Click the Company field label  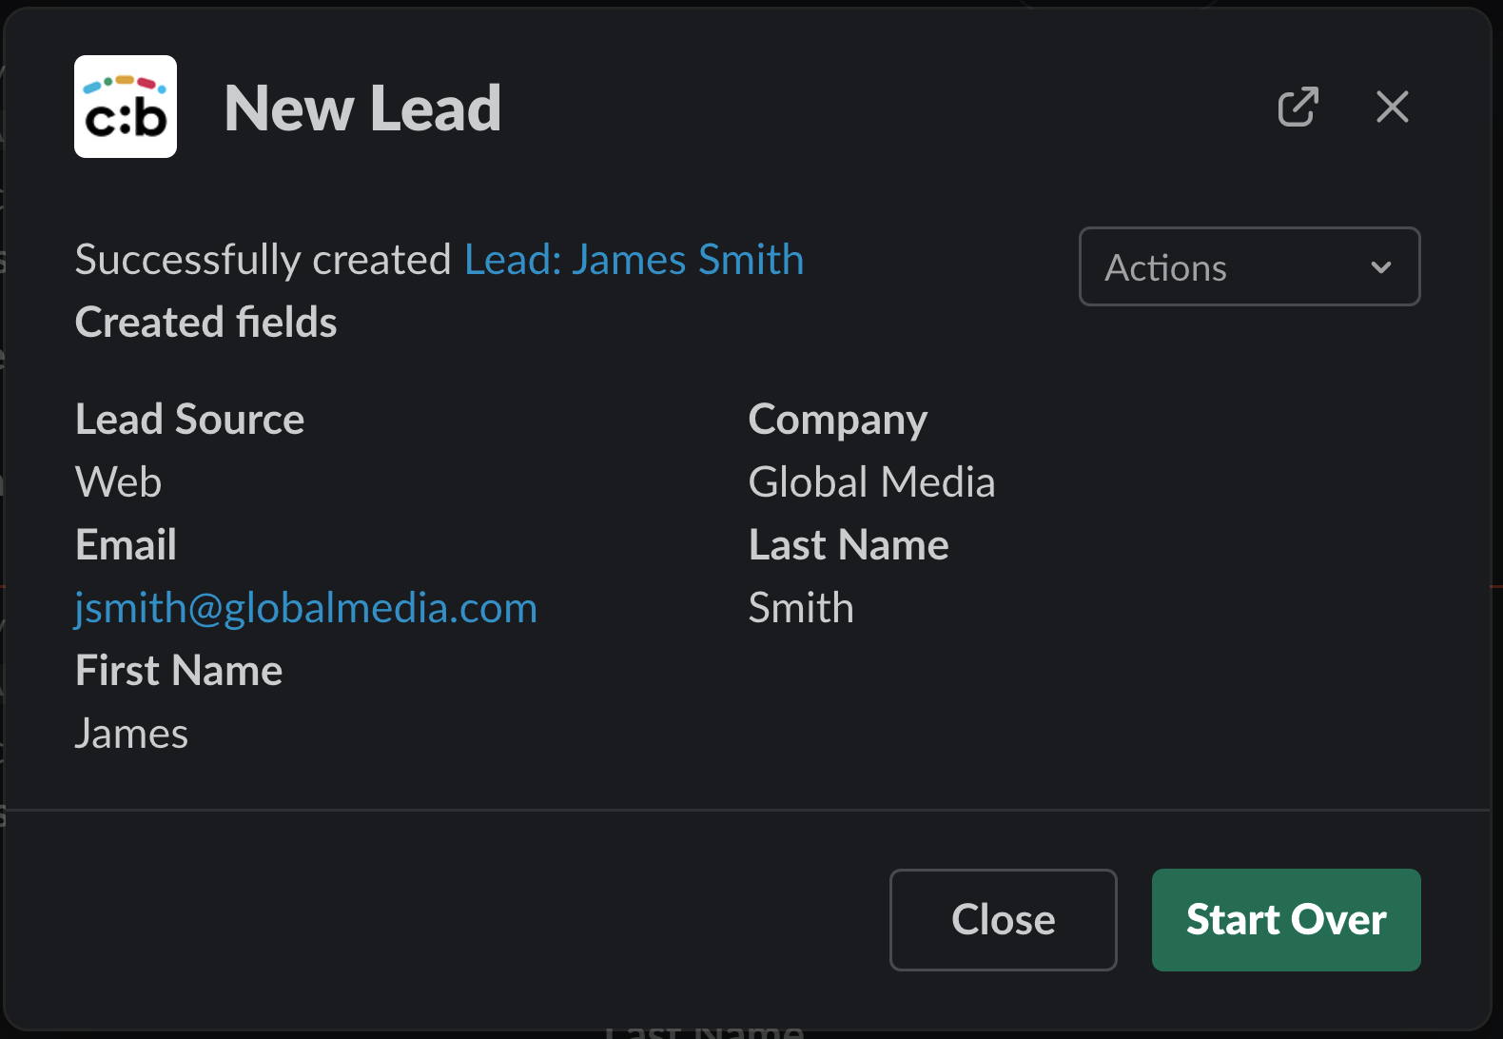tap(837, 420)
